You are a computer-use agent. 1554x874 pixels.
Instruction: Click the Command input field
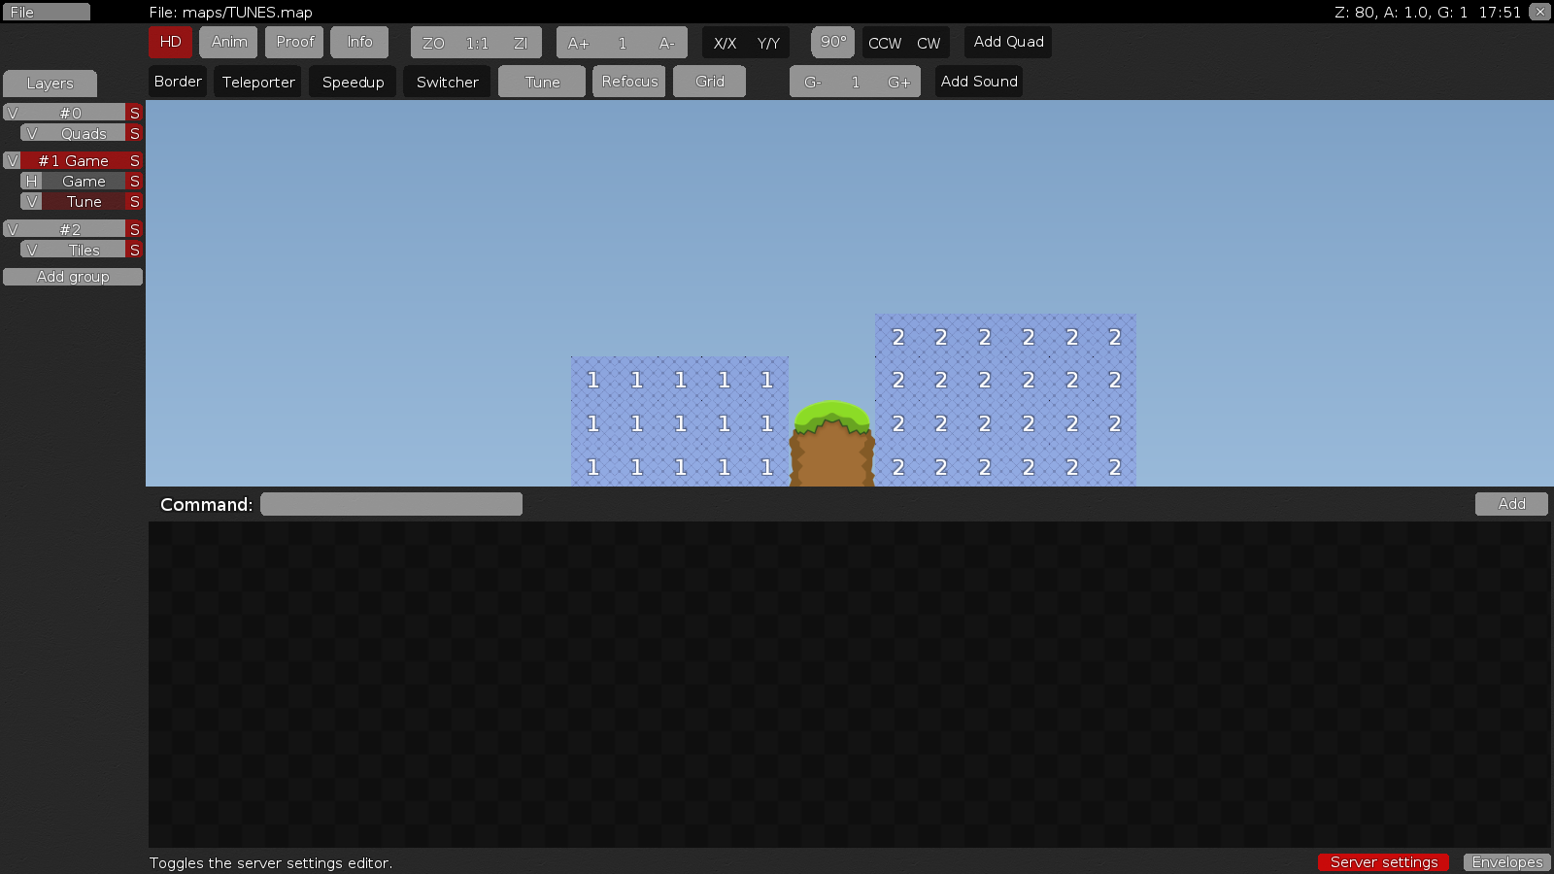pos(390,504)
